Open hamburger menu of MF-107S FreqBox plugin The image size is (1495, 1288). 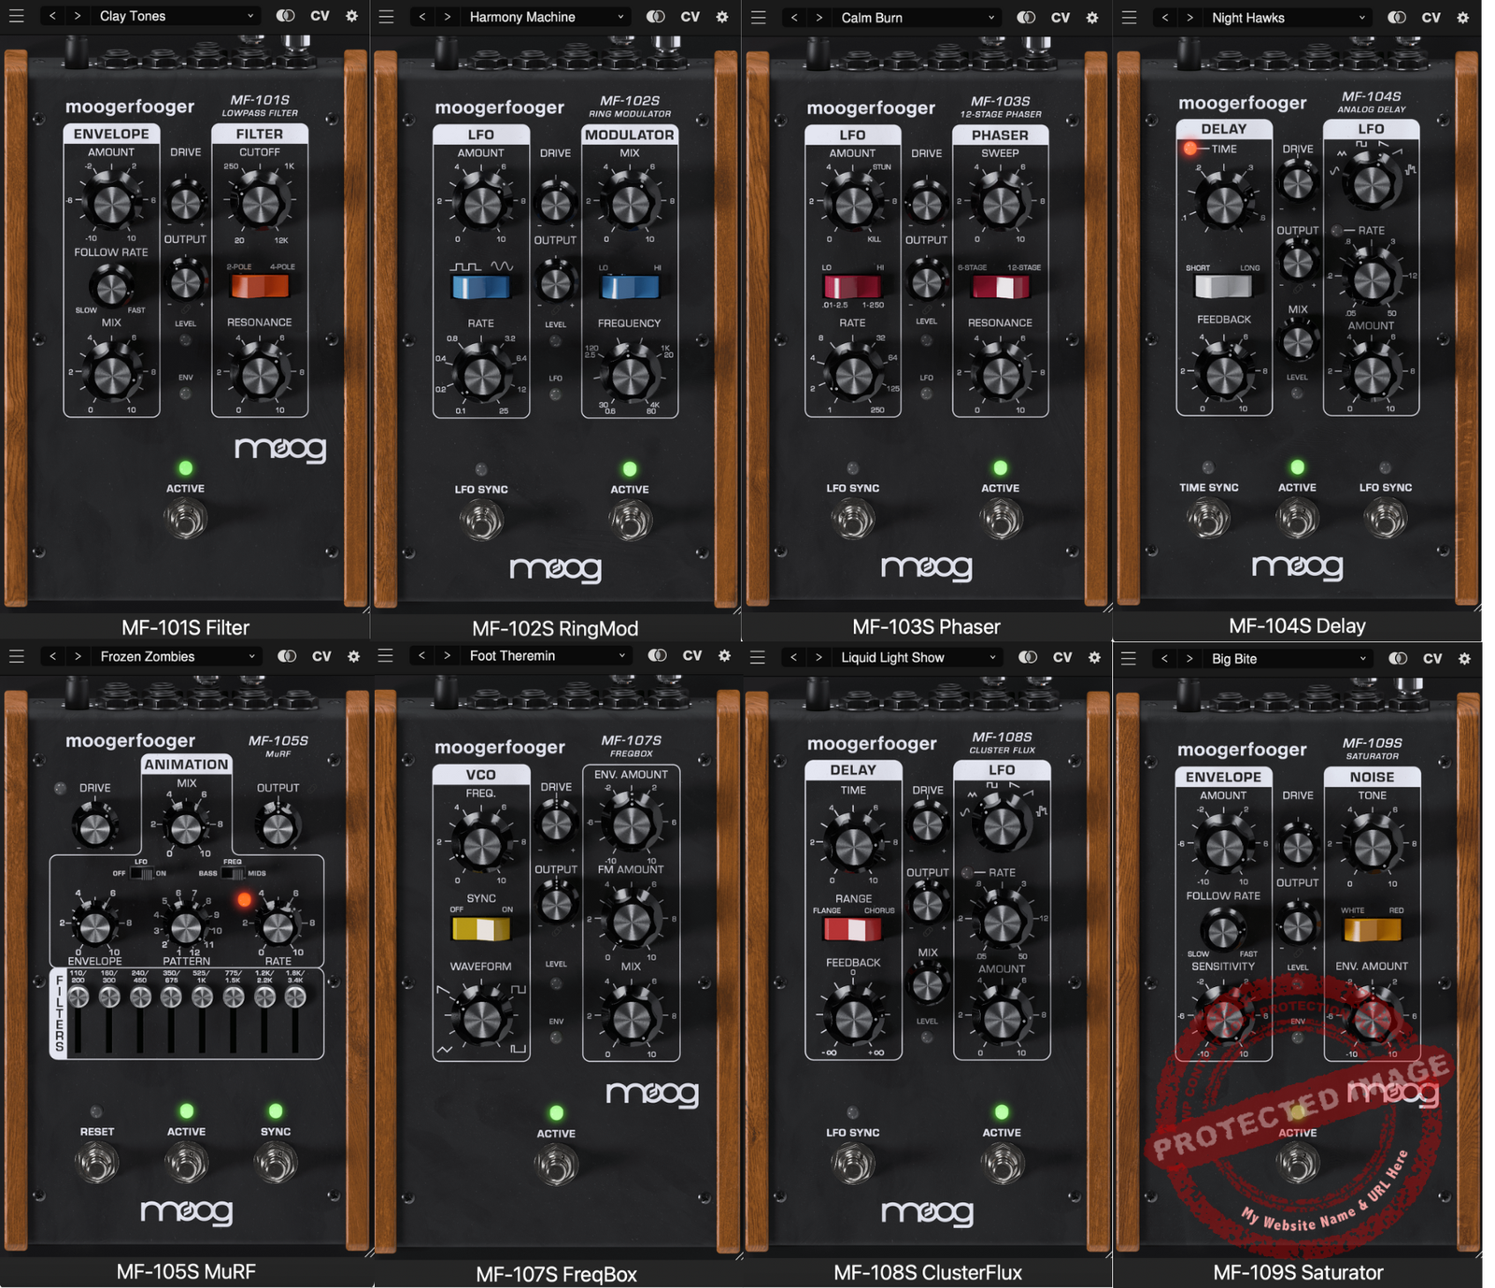pos(385,655)
